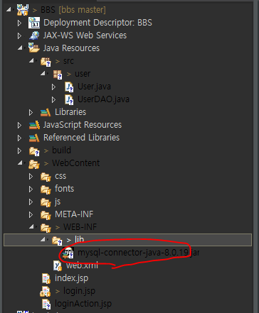Click the loginAction.jsp file icon
Screen dimensions: 259x313
(x=46, y=304)
